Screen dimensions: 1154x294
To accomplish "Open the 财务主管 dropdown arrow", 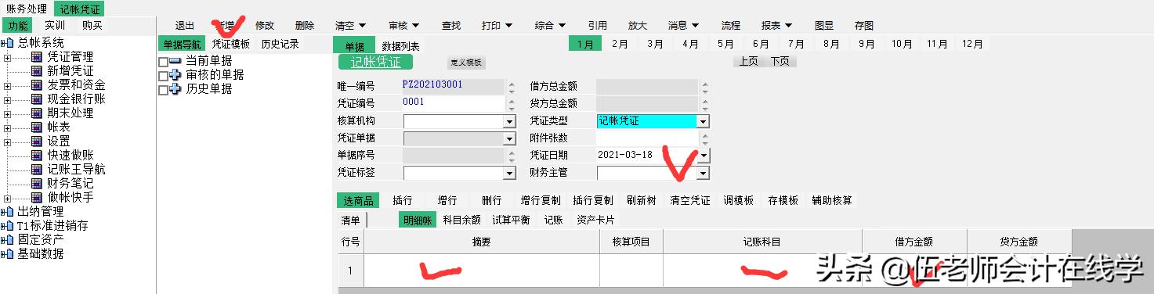I will pyautogui.click(x=703, y=174).
